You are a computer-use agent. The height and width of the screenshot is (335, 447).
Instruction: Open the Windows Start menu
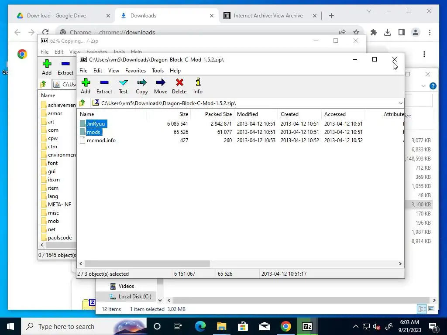(10, 326)
